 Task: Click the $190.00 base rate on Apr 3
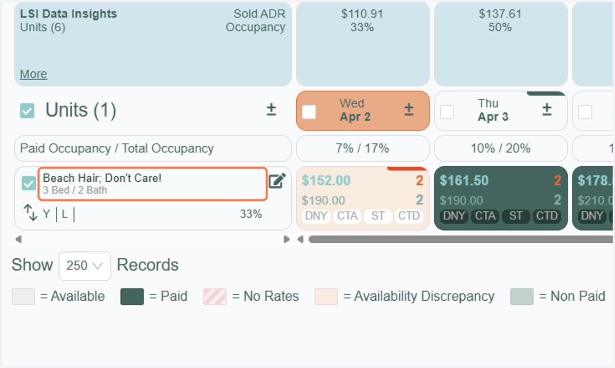click(x=461, y=200)
